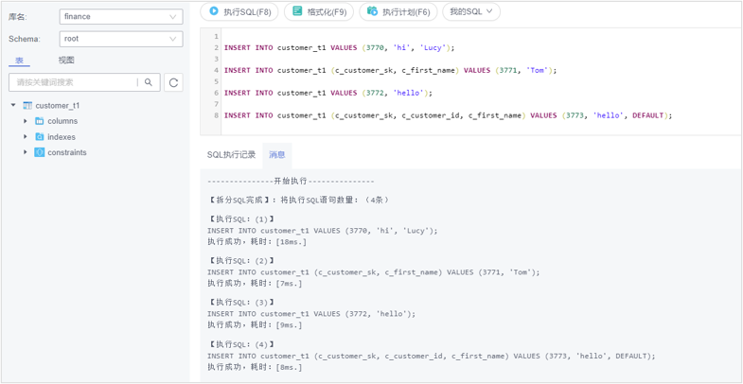Click the search magnifier icon
This screenshot has width=743, height=384.
149,82
